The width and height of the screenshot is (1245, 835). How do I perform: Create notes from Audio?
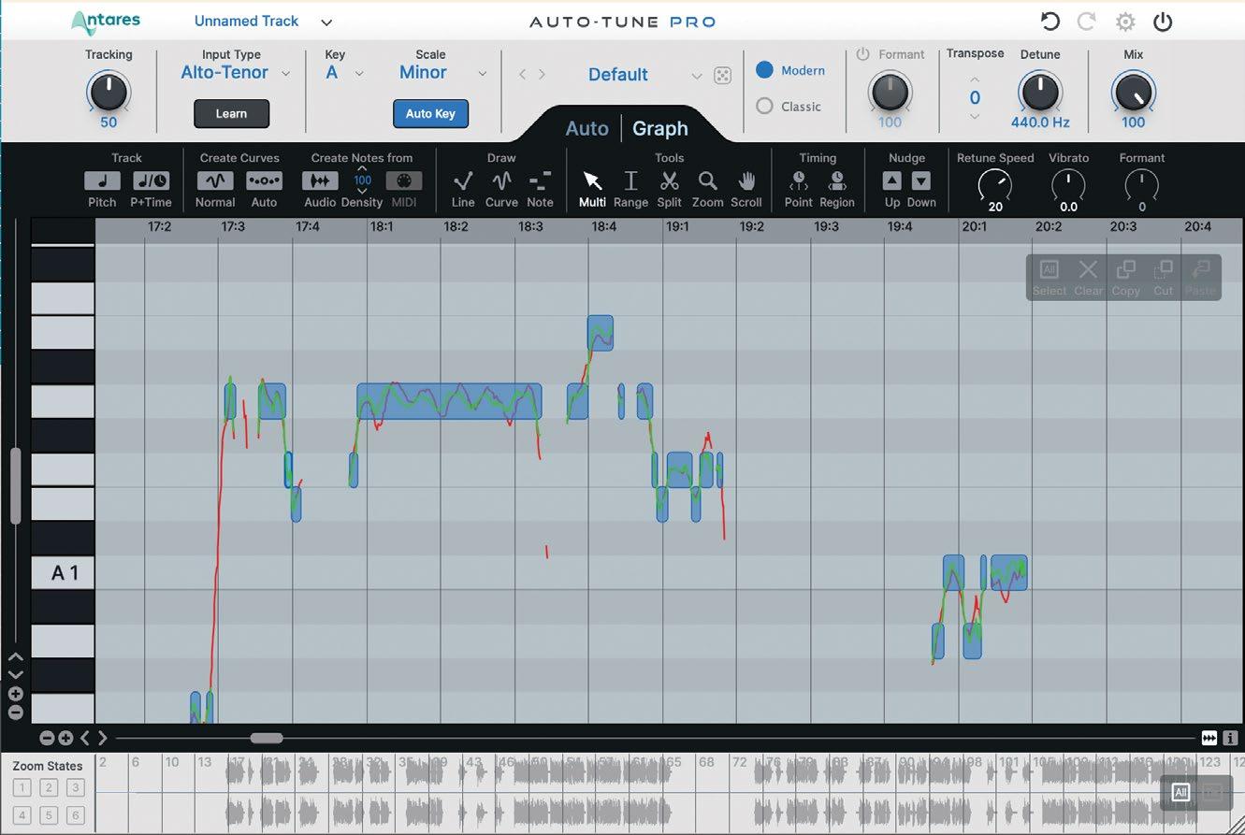[320, 181]
